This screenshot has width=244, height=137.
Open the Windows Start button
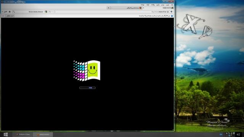(6, 134)
